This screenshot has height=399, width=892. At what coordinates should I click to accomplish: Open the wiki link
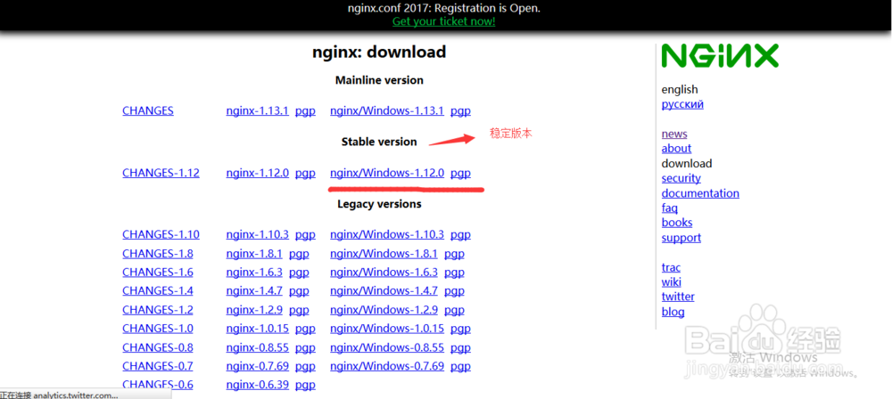click(672, 282)
